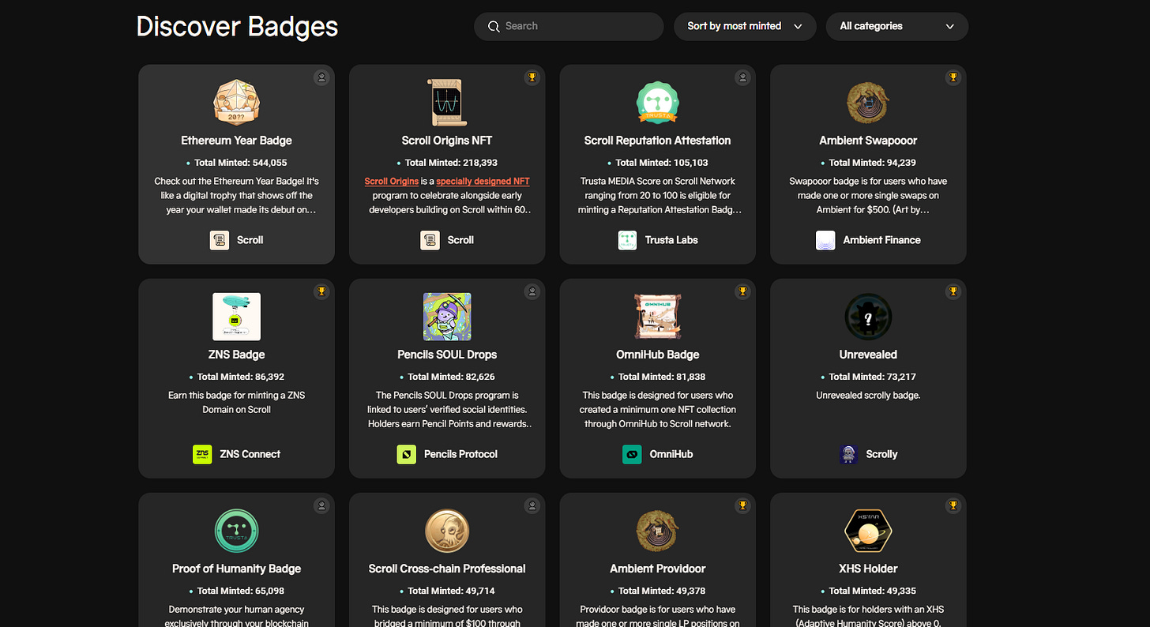This screenshot has width=1150, height=627.
Task: Click the trophy icon on ZNS Badge card
Action: (321, 291)
